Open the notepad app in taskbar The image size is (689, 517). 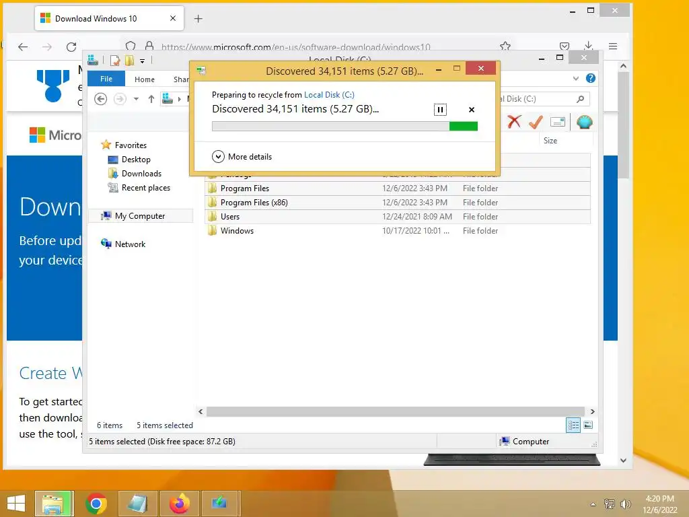pyautogui.click(x=137, y=504)
